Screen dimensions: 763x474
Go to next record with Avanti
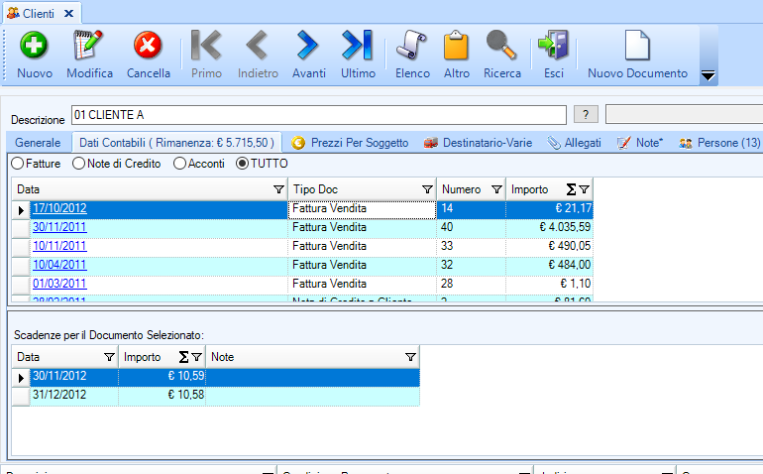tap(308, 47)
